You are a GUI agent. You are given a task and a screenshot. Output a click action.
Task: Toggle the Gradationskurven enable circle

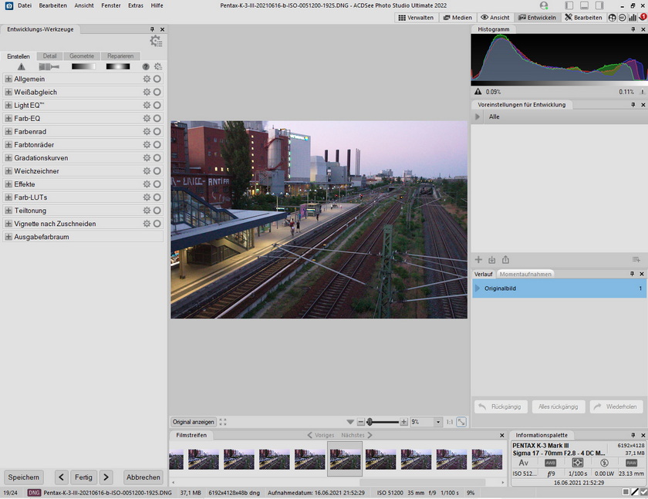pyautogui.click(x=157, y=158)
